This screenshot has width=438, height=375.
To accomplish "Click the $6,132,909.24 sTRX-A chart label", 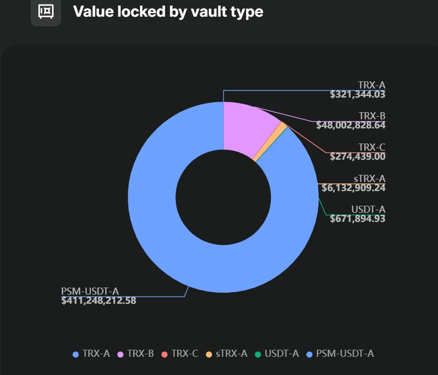I will (354, 188).
